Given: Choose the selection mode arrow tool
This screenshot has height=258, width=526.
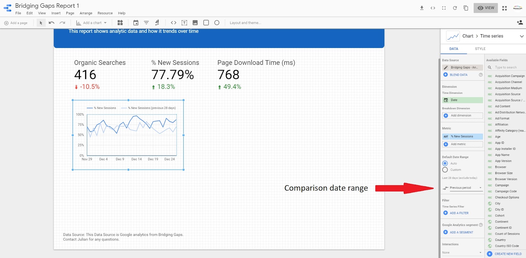Looking at the screenshot, I should (41, 23).
